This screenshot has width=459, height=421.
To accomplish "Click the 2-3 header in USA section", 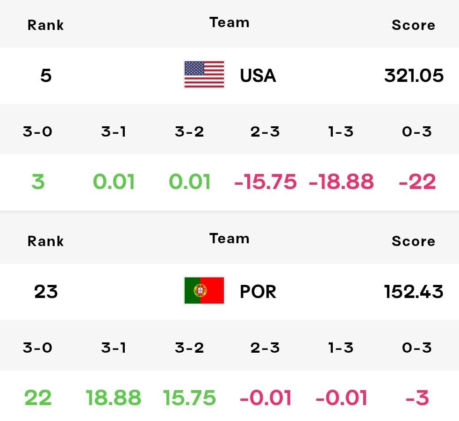I will pos(265,131).
